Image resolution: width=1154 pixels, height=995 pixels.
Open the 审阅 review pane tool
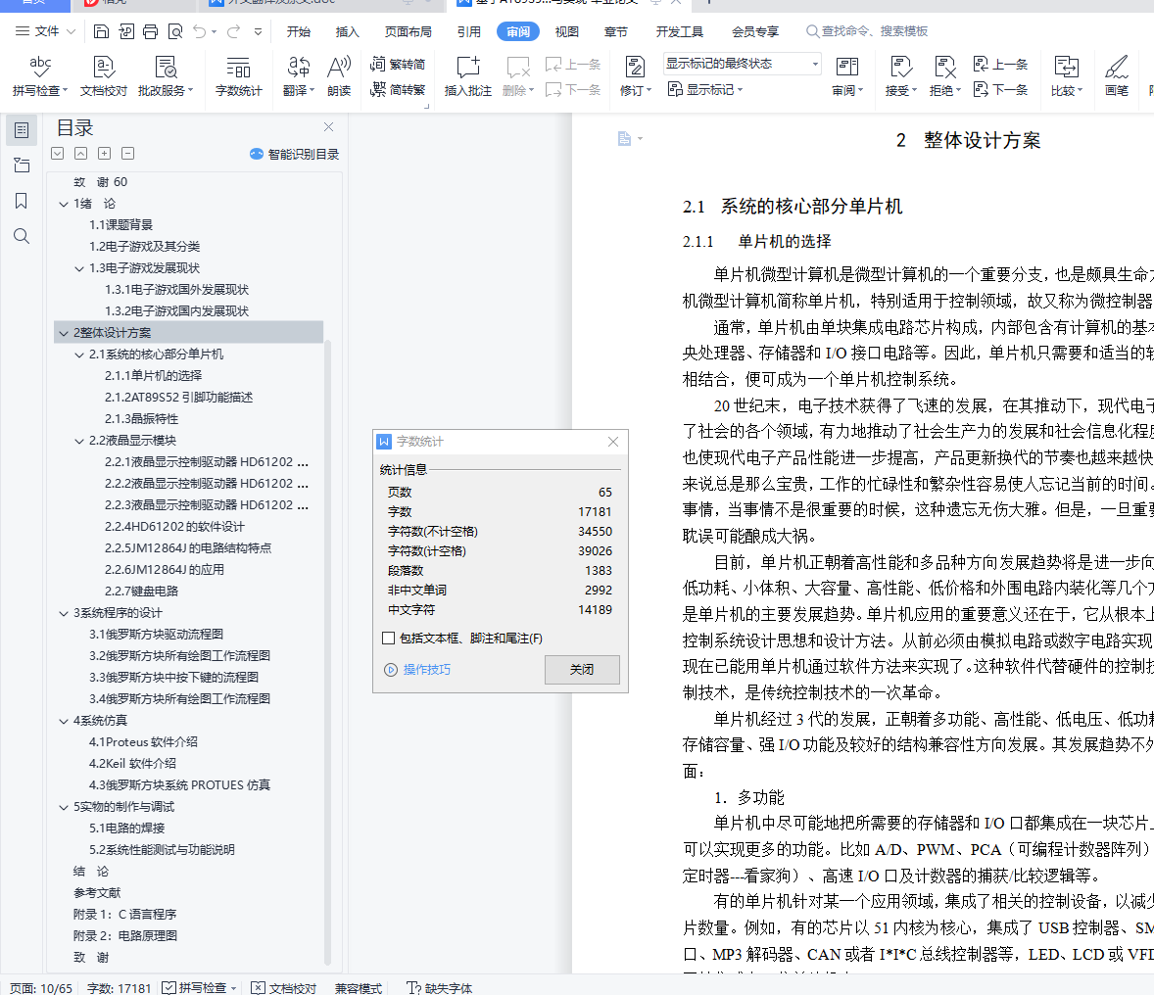point(847,75)
